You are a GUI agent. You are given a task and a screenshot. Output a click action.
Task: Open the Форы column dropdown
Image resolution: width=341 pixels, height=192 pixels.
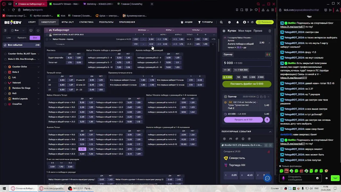(170, 30)
